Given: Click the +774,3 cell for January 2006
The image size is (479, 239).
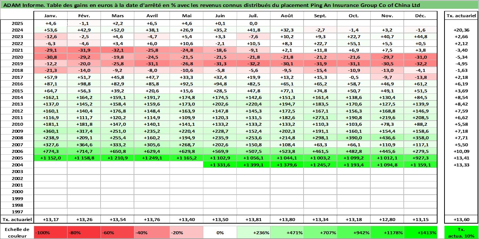Looking at the screenshot, I should click(51, 151).
